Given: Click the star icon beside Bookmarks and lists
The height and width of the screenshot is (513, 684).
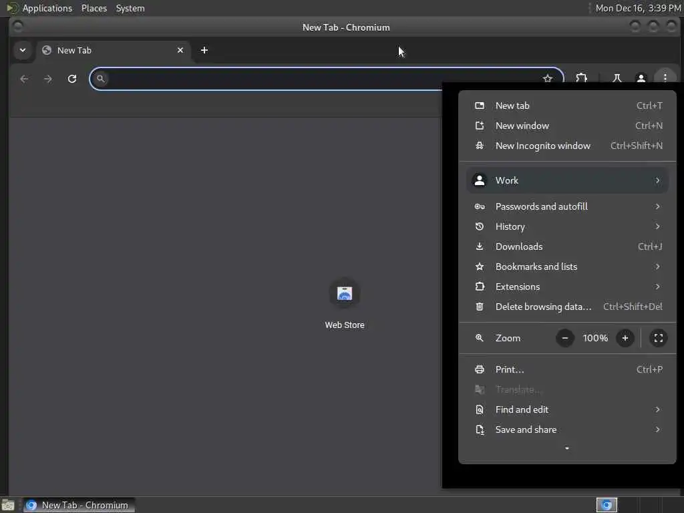Looking at the screenshot, I should [x=480, y=267].
